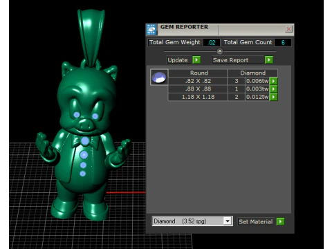This screenshot has width=332, height=249.
Task: Click the Gem Reporter panel icon
Action: pyautogui.click(x=151, y=30)
